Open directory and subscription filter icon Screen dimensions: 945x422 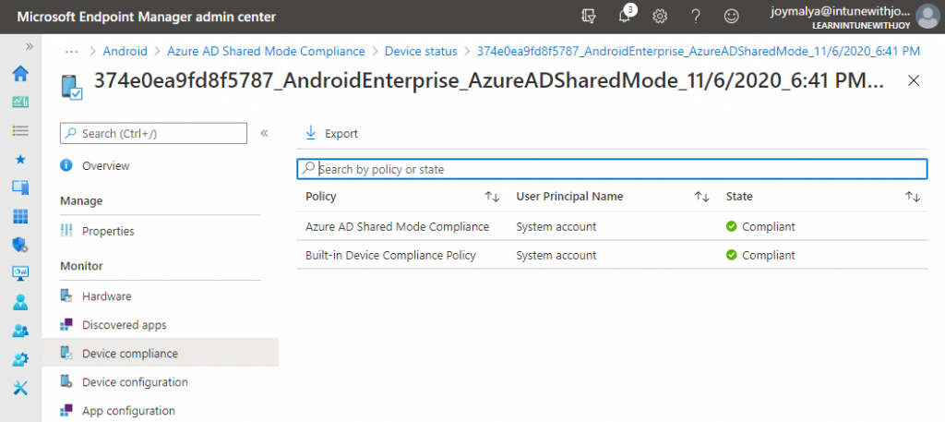[x=589, y=17]
